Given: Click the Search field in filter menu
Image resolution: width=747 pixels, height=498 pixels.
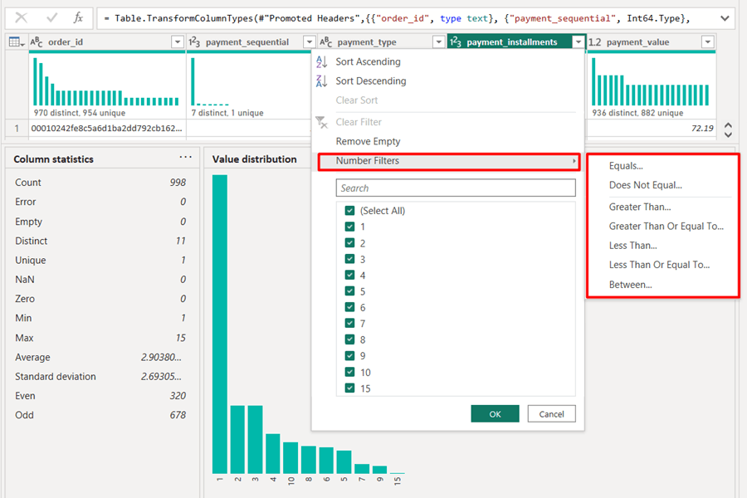Looking at the screenshot, I should (x=456, y=188).
